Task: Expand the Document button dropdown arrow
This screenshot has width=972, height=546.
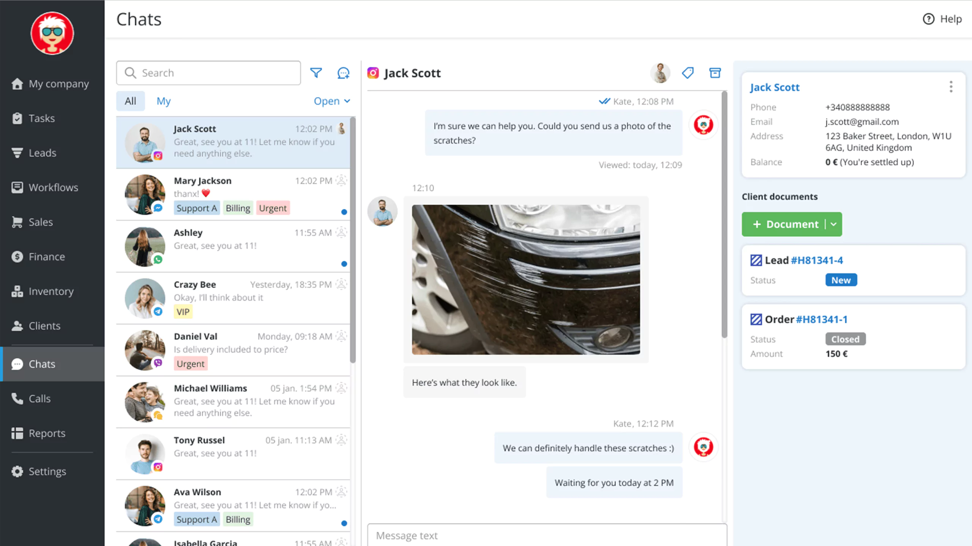Action: 834,224
